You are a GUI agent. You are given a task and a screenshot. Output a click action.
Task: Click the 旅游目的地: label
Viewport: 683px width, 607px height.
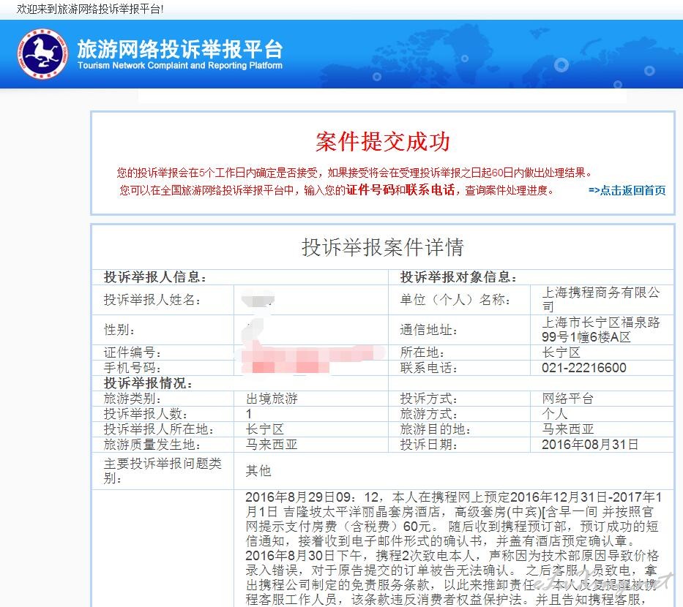point(436,429)
